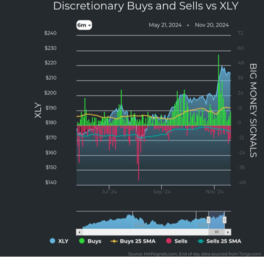Click the XLY legend label text

pyautogui.click(x=63, y=241)
